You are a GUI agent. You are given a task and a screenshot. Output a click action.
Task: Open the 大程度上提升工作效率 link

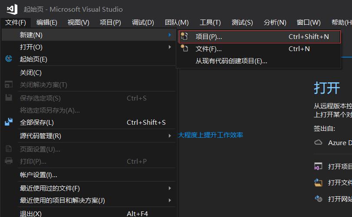pyautogui.click(x=211, y=135)
